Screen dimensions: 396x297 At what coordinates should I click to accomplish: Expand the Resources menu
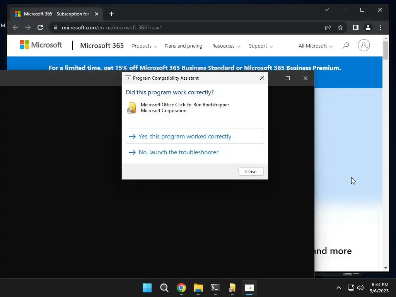point(226,46)
